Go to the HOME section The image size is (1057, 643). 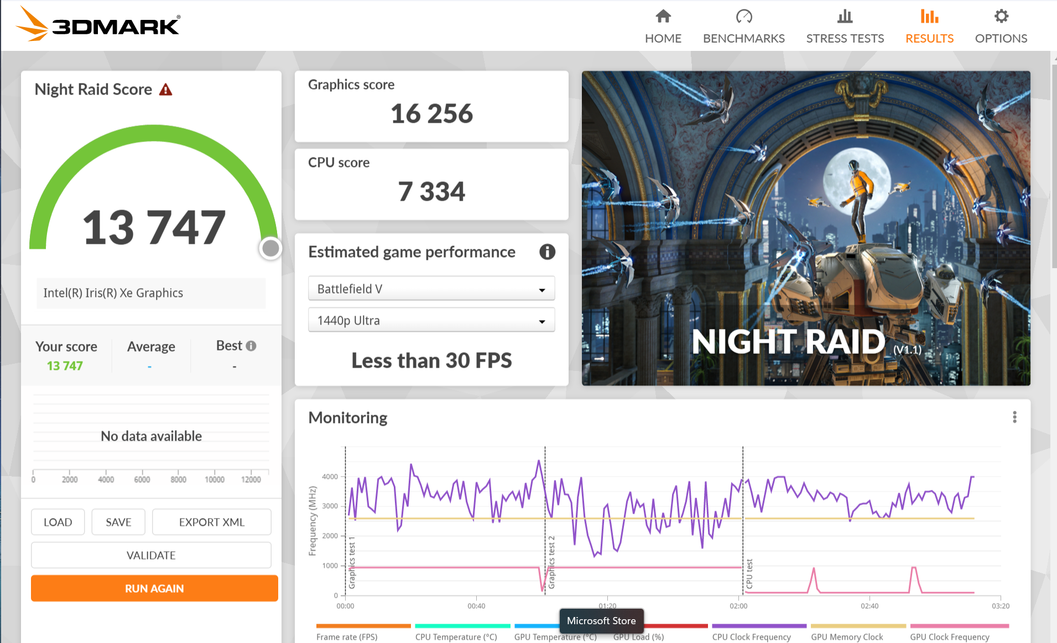(x=663, y=26)
